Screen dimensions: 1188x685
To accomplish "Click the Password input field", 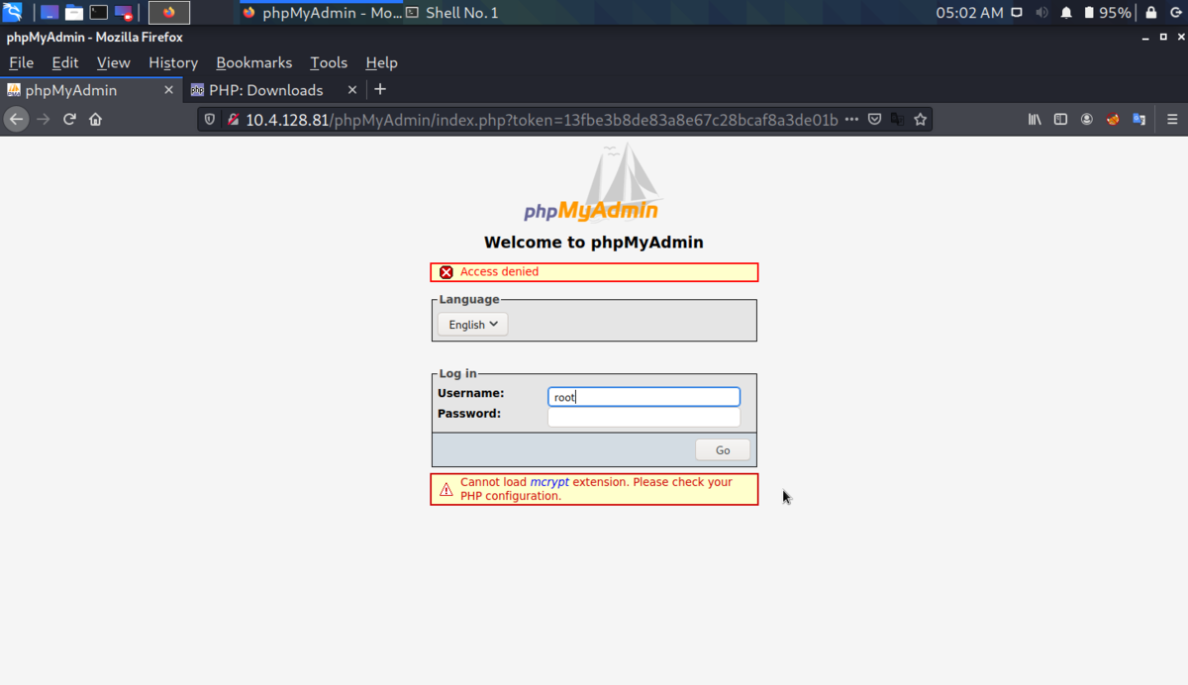I will [x=643, y=417].
